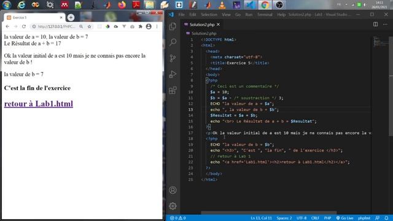393x221 pixels.
Task: Go back in the Chrome browser
Action: [7, 26]
